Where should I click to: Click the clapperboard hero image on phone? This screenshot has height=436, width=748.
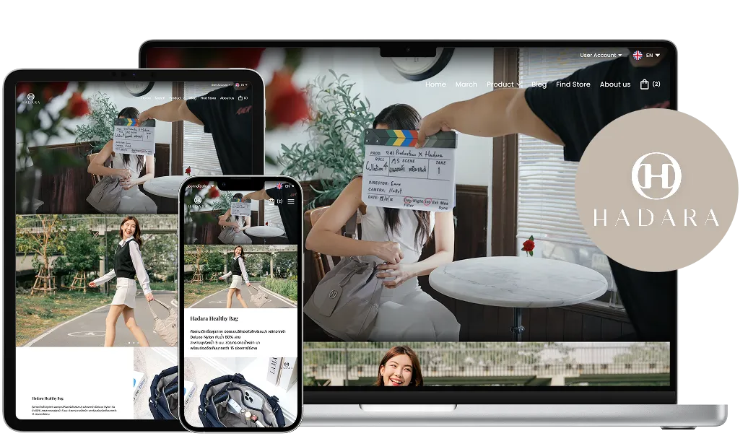pyautogui.click(x=241, y=213)
